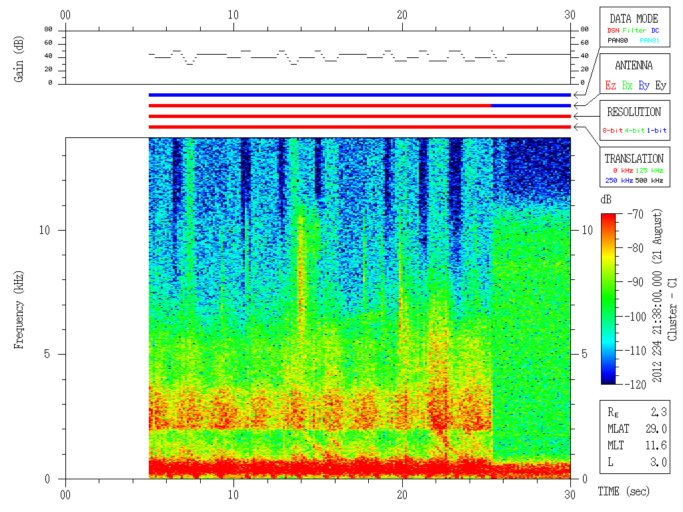Click the blue By antenna label
The width and height of the screenshot is (683, 512).
pos(644,85)
